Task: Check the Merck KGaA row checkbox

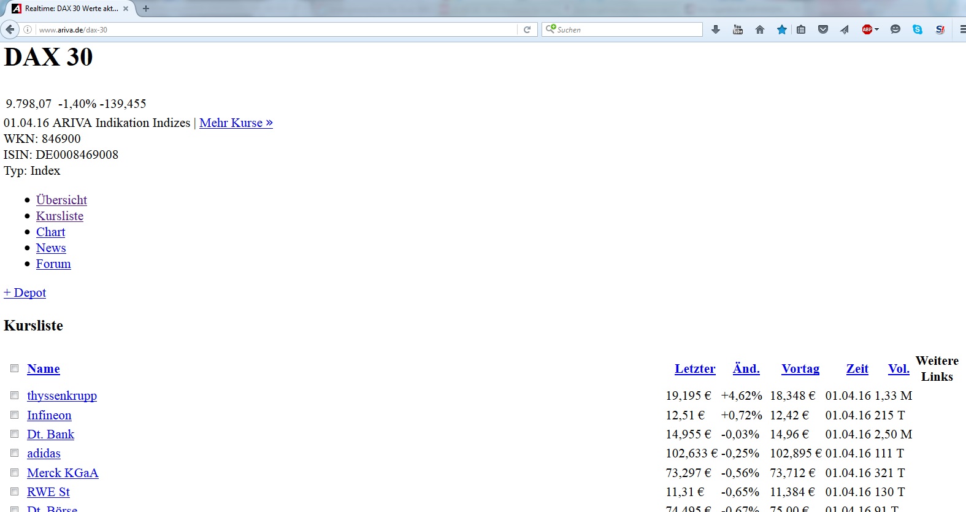Action: click(x=14, y=472)
